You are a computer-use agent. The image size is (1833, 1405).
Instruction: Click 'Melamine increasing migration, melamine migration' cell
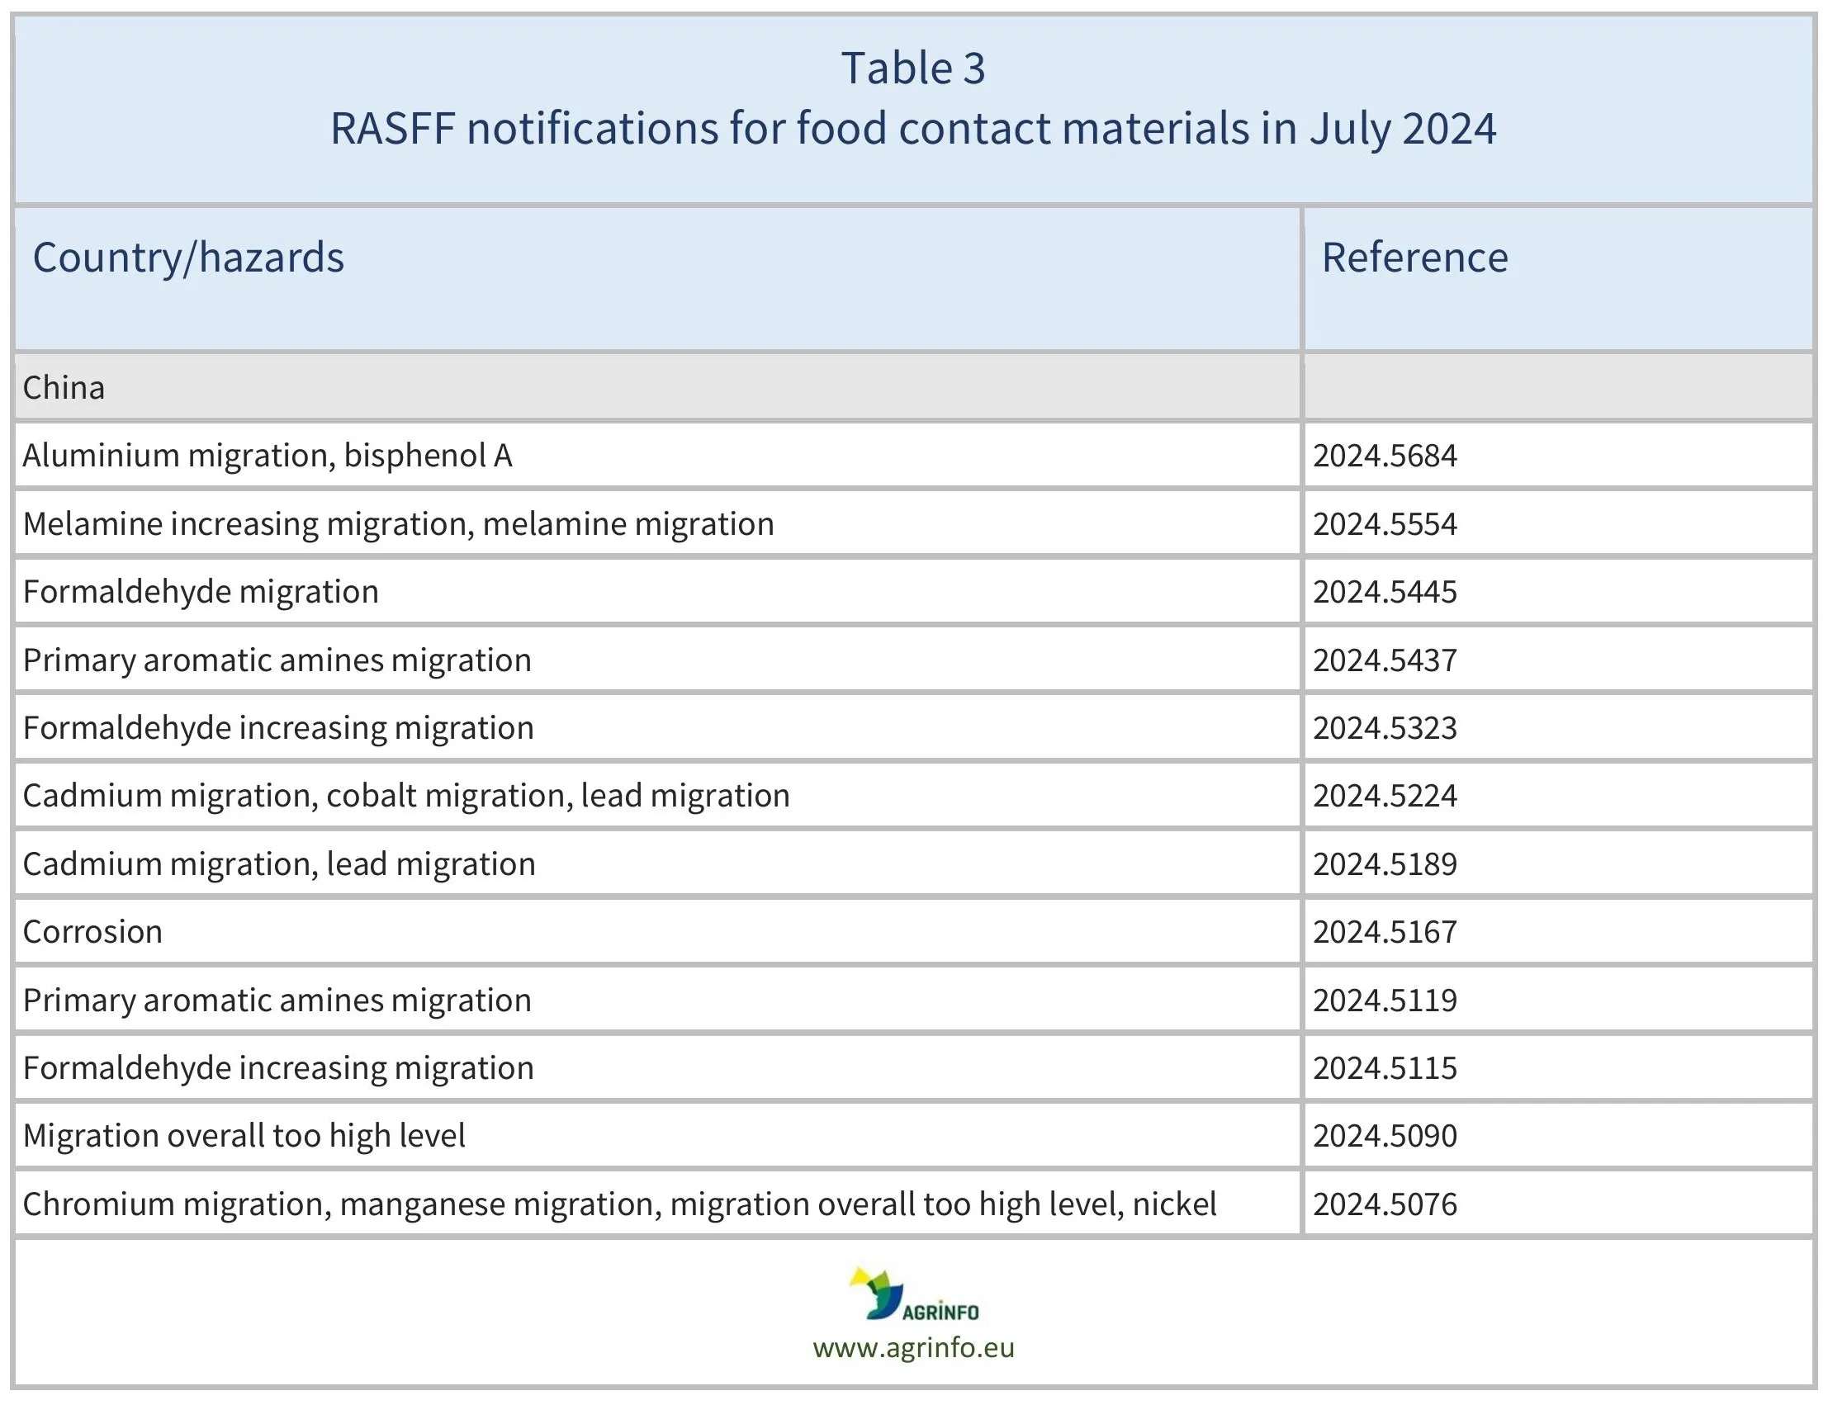pos(657,523)
